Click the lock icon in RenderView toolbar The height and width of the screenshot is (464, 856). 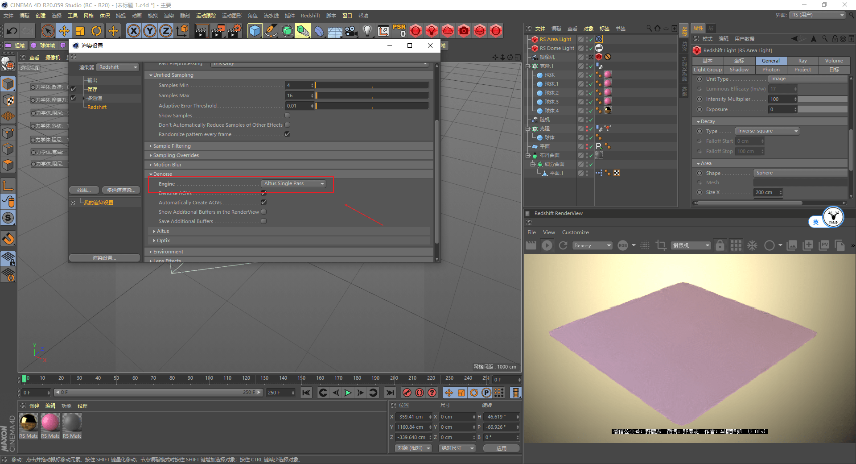tap(720, 245)
